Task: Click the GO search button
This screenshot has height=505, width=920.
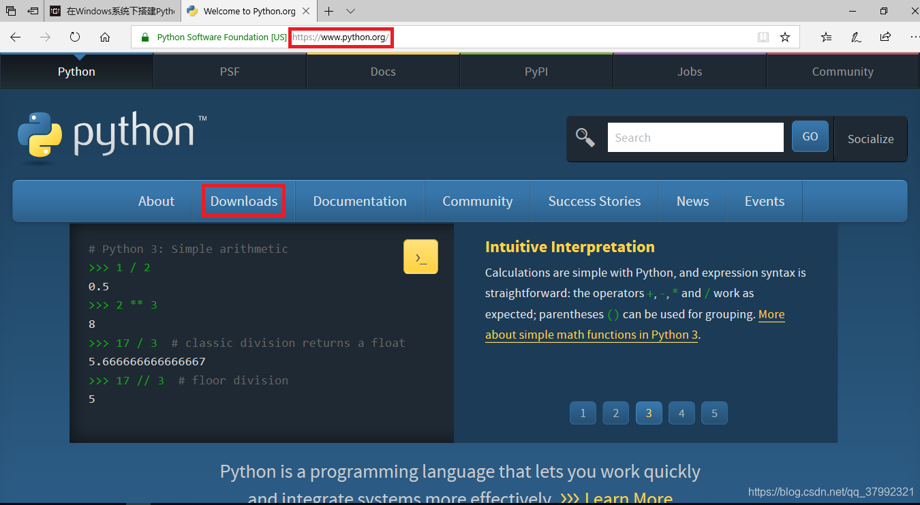Action: click(x=810, y=136)
